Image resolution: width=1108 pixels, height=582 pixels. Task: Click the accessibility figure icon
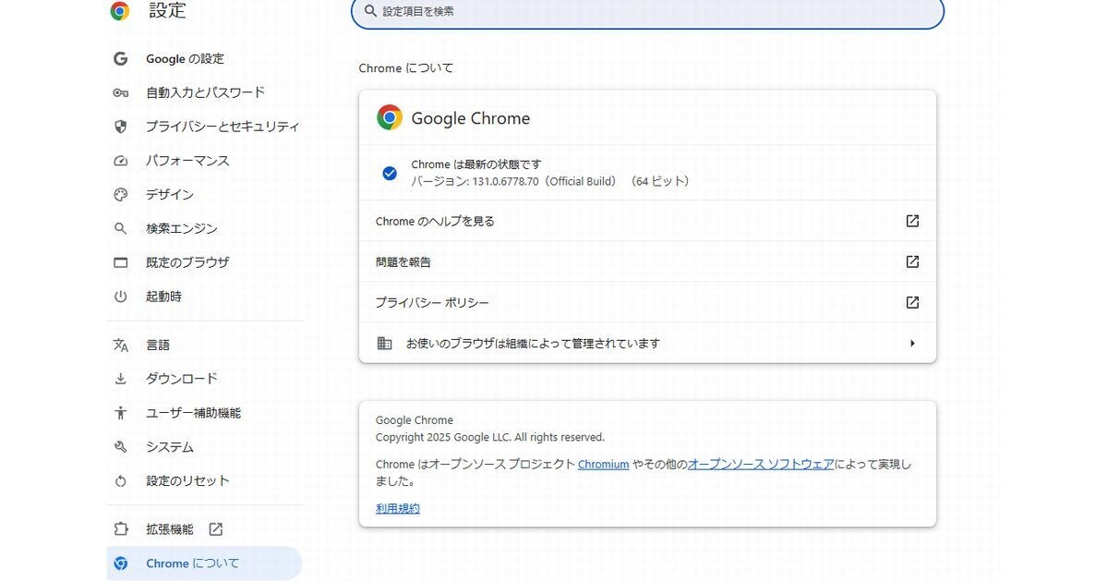coord(120,413)
